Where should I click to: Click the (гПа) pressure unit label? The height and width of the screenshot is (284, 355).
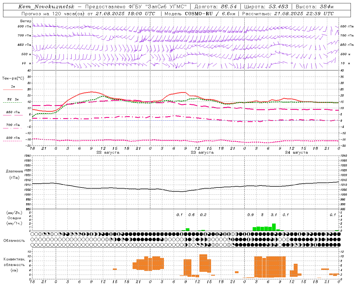pos(14,178)
